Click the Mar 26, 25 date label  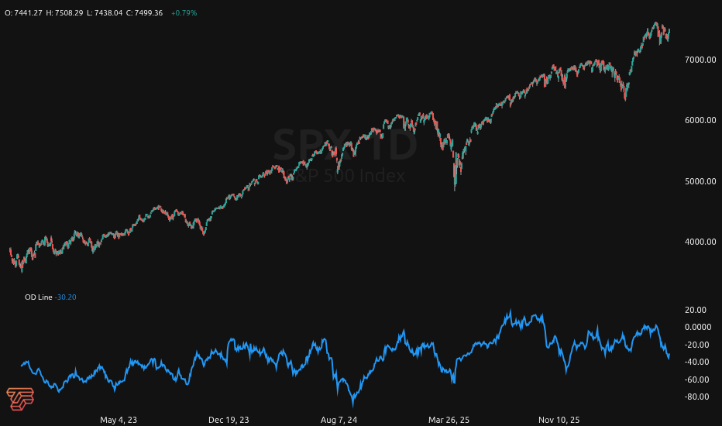pos(449,420)
